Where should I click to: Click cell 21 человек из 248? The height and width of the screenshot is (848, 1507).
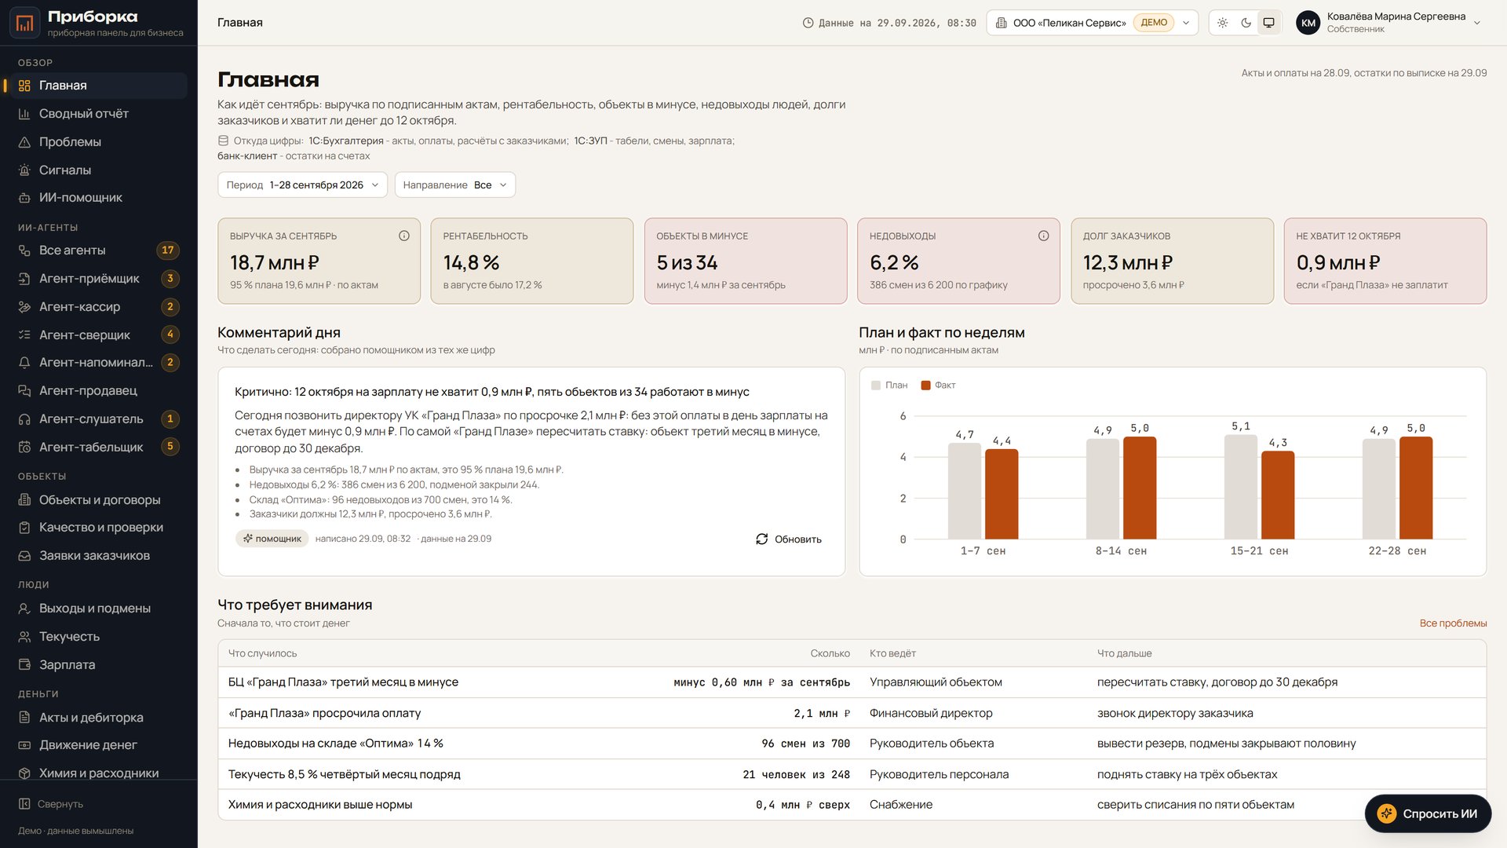(x=796, y=774)
